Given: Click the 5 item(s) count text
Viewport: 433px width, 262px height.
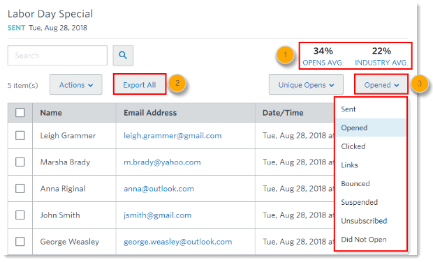Looking at the screenshot, I should pyautogui.click(x=22, y=86).
